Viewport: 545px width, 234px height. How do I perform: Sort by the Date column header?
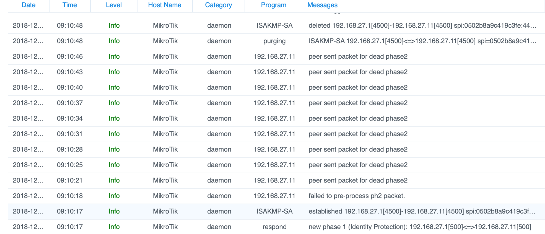point(28,5)
